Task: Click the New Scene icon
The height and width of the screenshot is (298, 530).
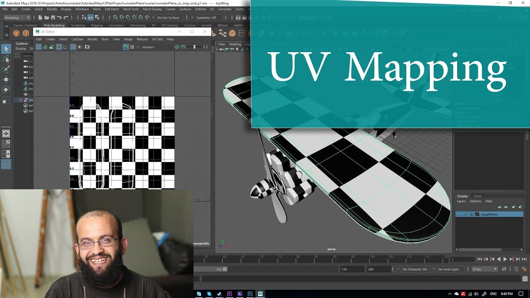Action: click(x=40, y=17)
